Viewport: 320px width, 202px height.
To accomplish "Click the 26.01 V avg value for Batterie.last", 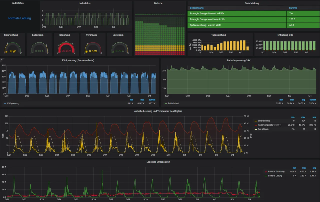I will point(302,103).
